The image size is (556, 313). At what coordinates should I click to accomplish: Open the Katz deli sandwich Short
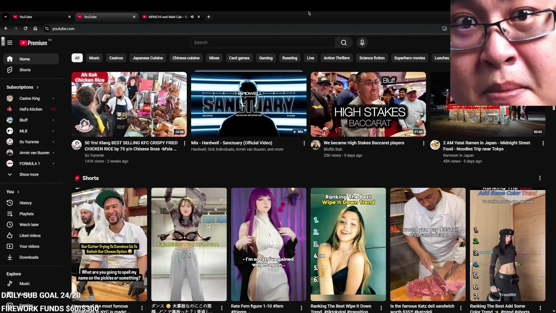[x=427, y=244]
